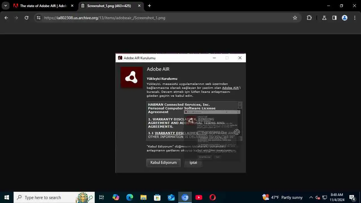This screenshot has width=361, height=203.
Task: Open Microsoft Store from taskbar
Action: pos(157,197)
